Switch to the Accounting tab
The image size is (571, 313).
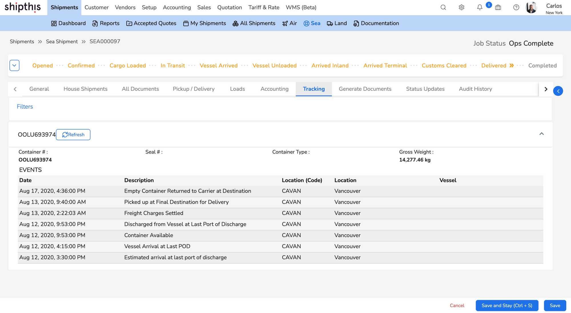coord(274,89)
